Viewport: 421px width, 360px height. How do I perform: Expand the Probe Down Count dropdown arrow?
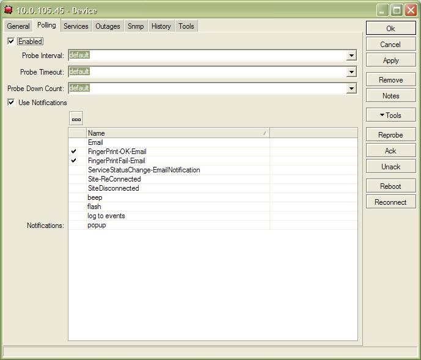click(351, 89)
